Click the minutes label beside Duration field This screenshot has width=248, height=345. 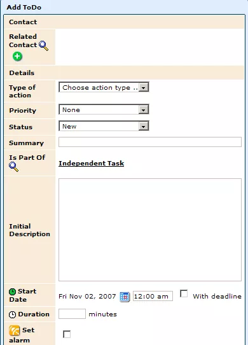102,314
